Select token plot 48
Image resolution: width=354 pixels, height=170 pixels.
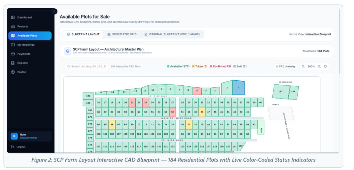(x=202, y=112)
